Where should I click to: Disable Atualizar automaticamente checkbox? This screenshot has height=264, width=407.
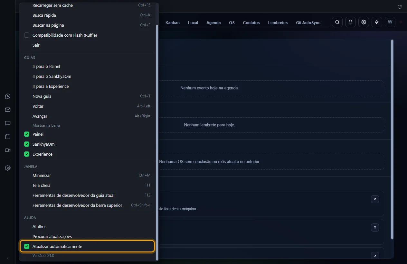[27, 246]
